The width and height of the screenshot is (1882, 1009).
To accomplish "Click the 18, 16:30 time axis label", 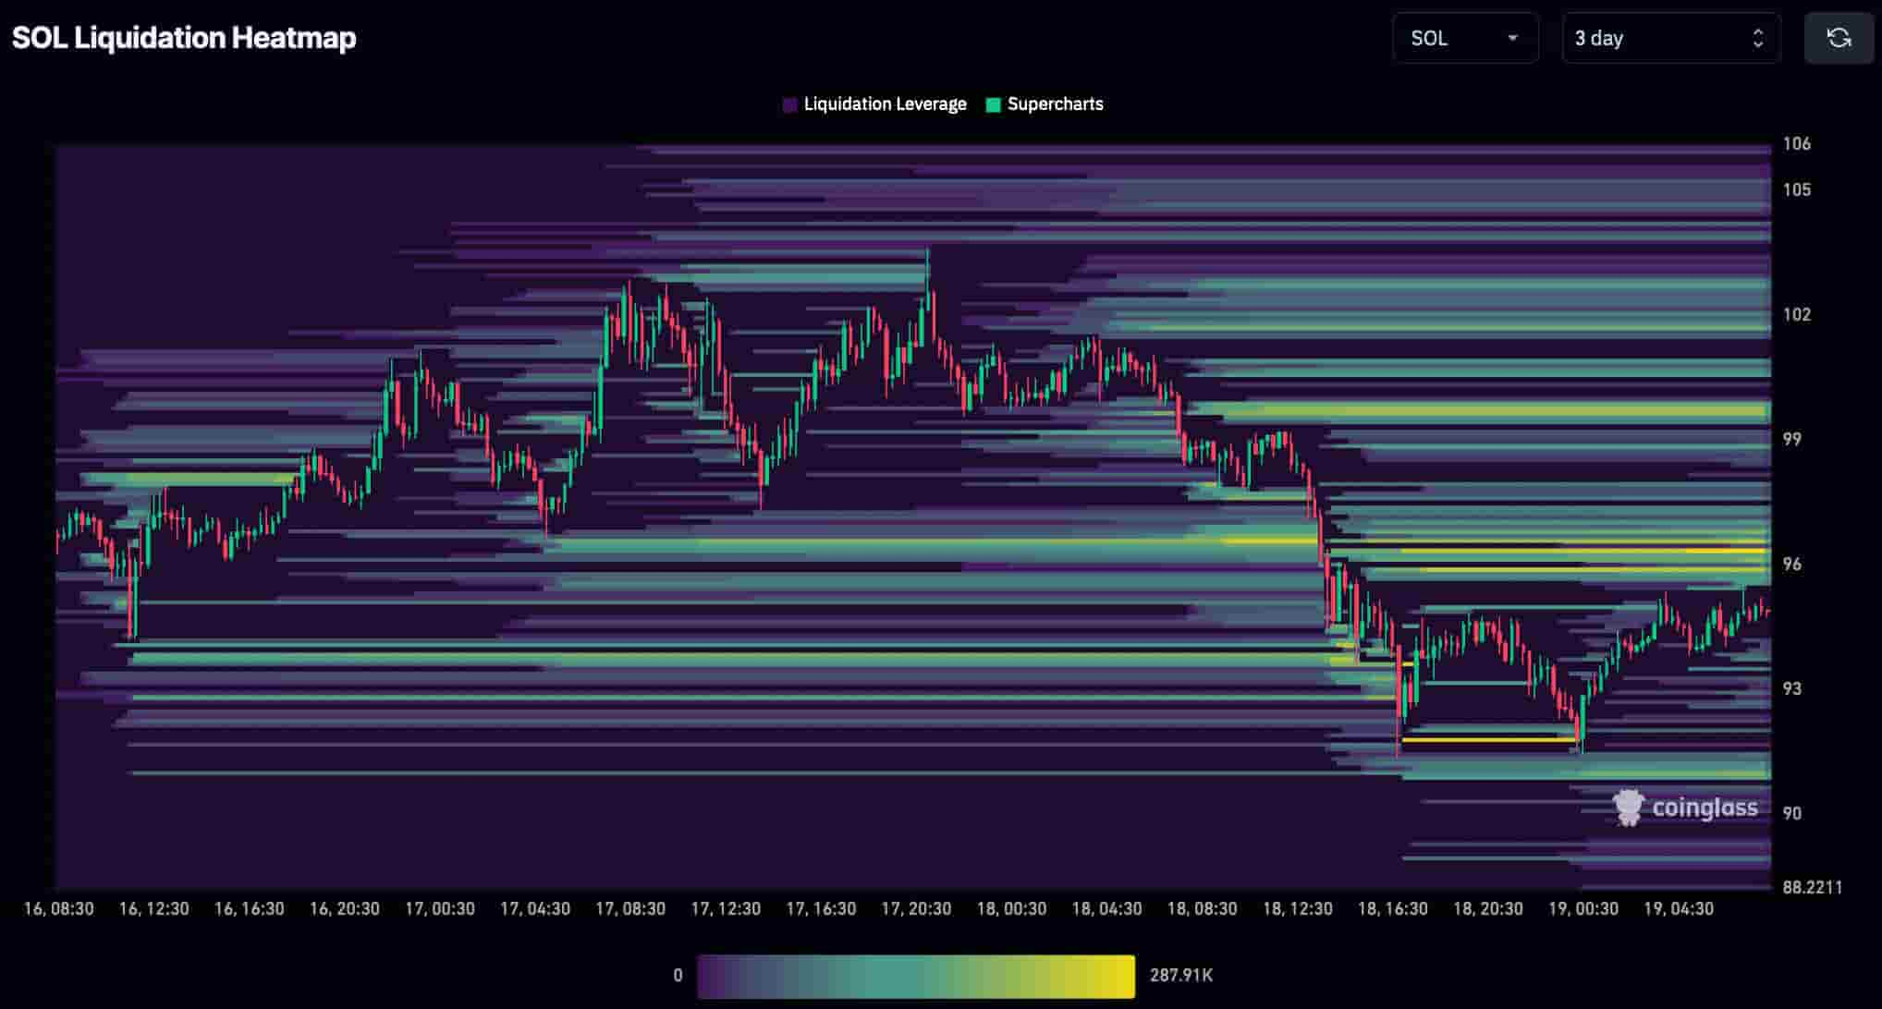I will pyautogui.click(x=1392, y=908).
